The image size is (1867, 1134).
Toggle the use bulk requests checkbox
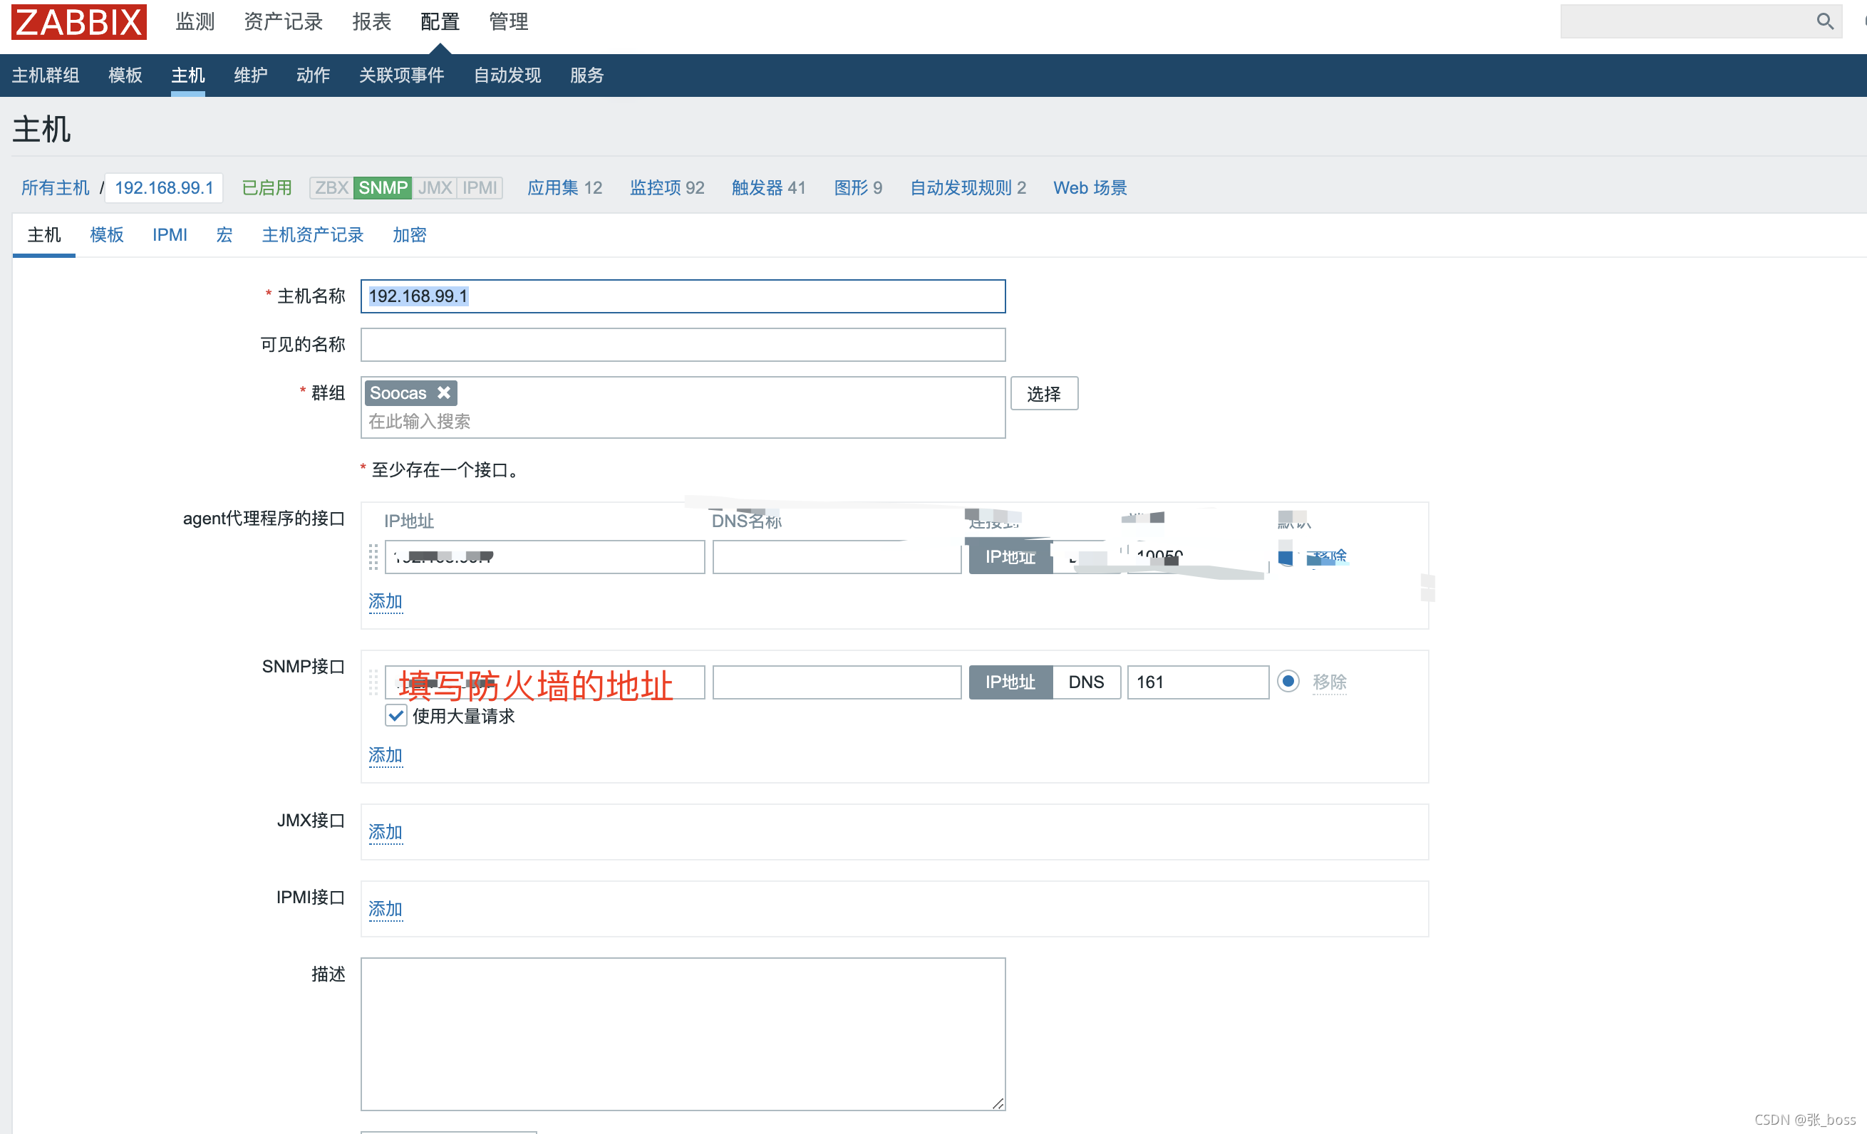395,715
